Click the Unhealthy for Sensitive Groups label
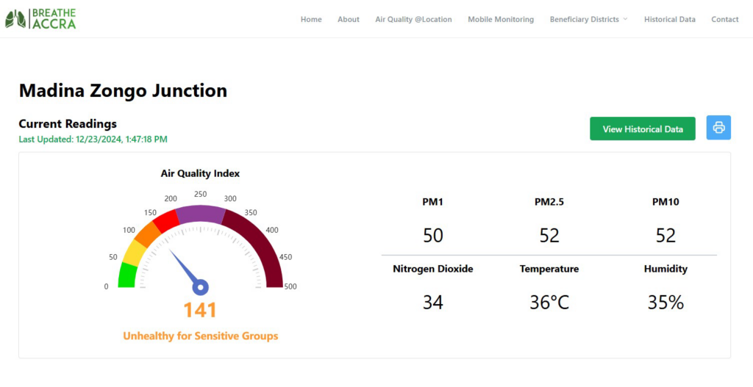Image resolution: width=753 pixels, height=387 pixels. [200, 336]
